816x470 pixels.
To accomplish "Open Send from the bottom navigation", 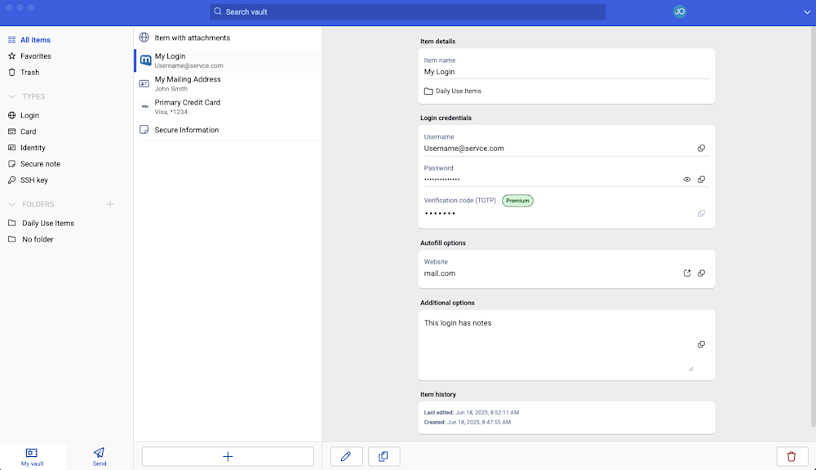I will 99,455.
